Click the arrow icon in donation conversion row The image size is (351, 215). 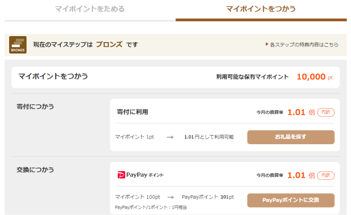pos(170,137)
